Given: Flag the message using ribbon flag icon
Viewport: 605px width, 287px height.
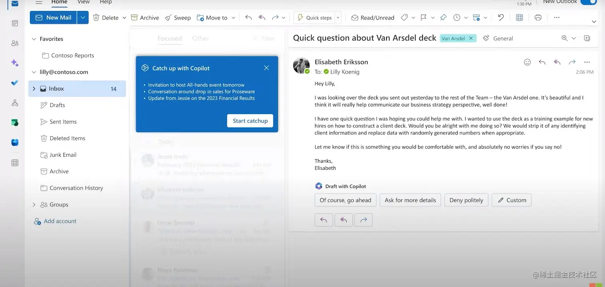Looking at the screenshot, I should coord(424,18).
